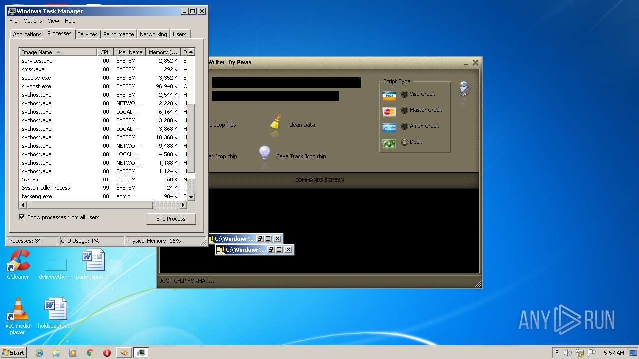Click the clock showing 5:57 AM
The image size is (639, 359).
(x=614, y=353)
